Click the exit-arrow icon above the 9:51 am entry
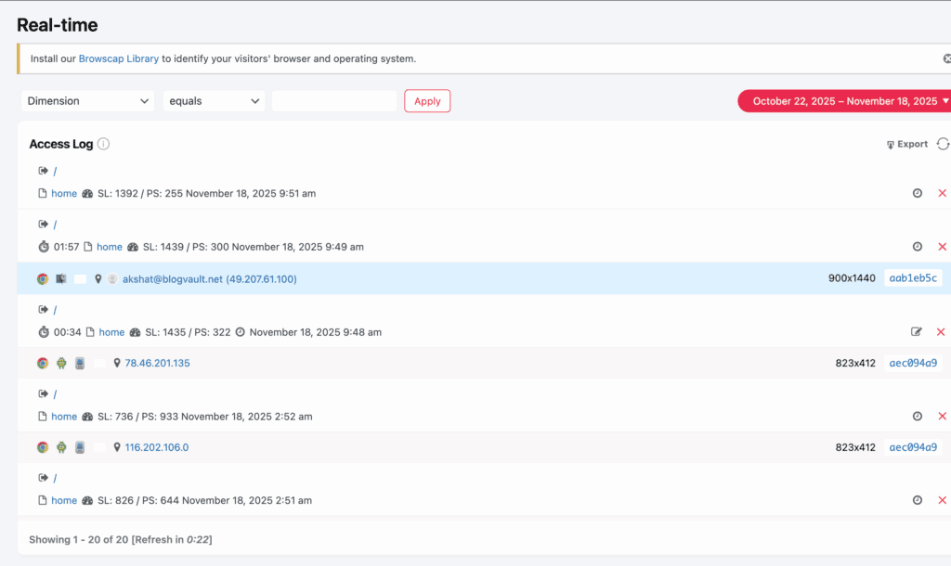 (x=43, y=171)
